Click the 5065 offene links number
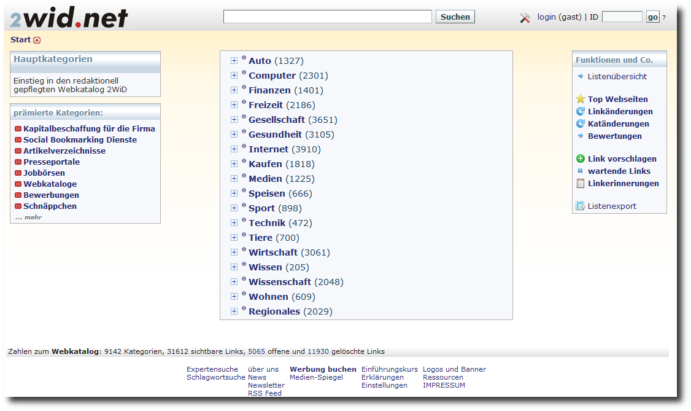Image resolution: width=691 pixels, height=411 pixels. point(257,351)
